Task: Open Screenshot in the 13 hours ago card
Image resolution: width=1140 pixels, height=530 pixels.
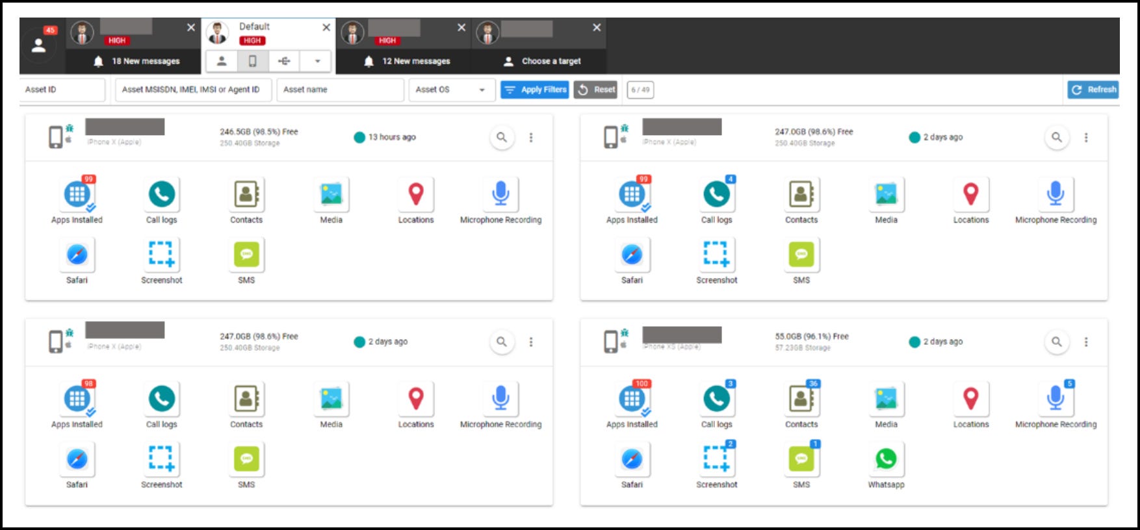Action: tap(162, 255)
